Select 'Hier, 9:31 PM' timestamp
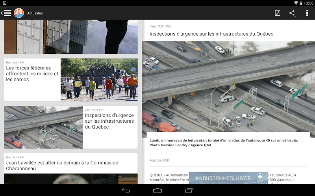 point(15,63)
